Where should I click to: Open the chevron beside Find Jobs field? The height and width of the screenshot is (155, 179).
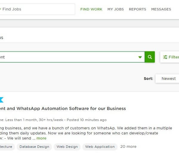[x=0, y=9]
